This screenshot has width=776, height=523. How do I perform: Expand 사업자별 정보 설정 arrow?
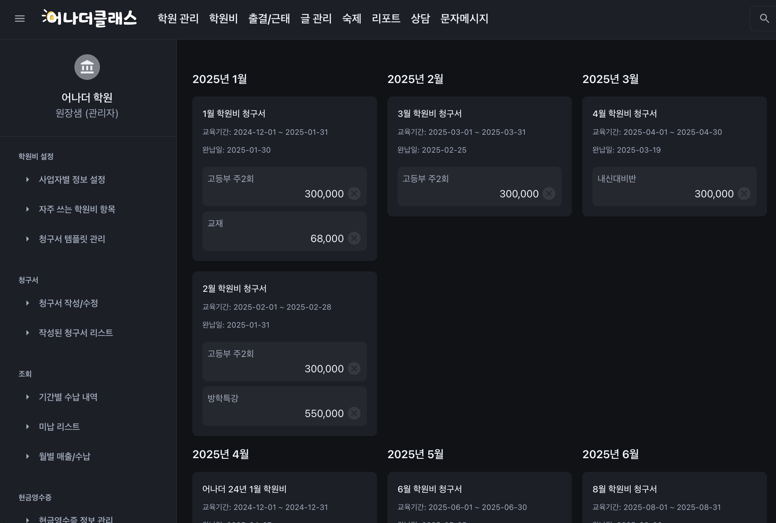tap(28, 180)
